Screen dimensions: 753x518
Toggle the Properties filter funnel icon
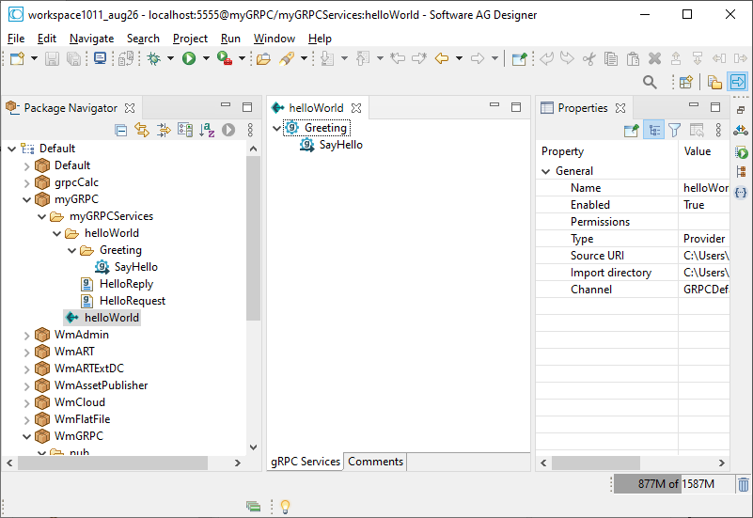[674, 130]
